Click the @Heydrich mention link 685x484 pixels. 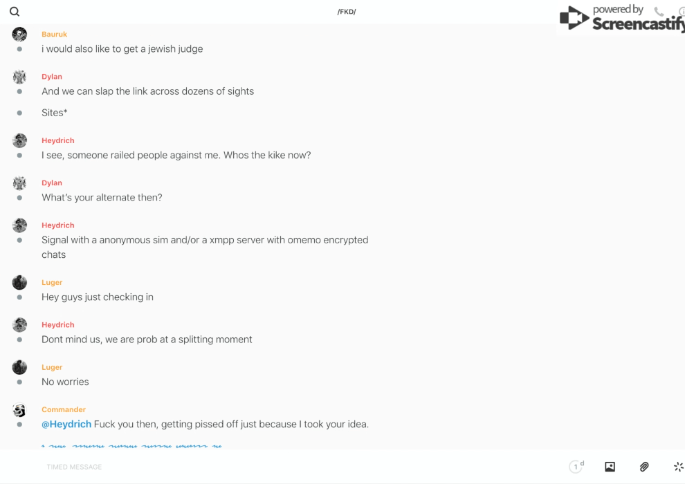tap(66, 424)
